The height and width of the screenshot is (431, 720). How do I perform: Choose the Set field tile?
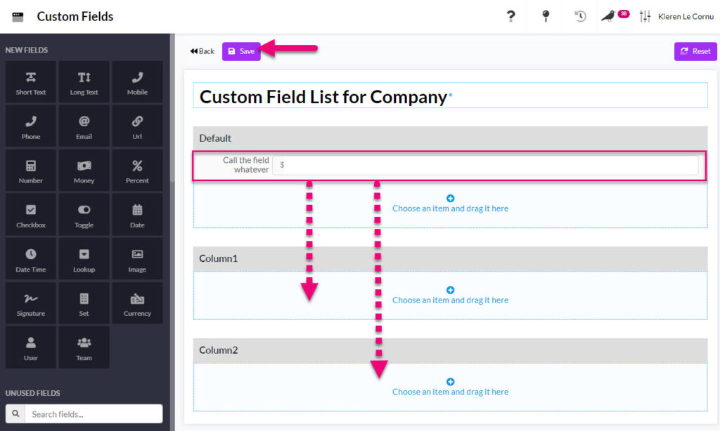pyautogui.click(x=84, y=303)
